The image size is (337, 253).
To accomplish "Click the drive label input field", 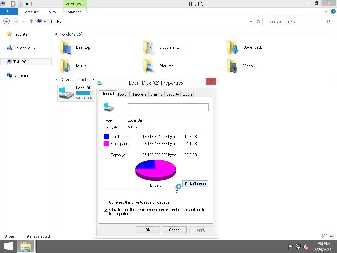I will 168,107.
